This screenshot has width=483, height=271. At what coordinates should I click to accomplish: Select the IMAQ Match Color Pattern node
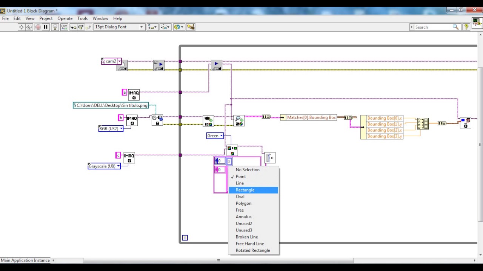(239, 121)
